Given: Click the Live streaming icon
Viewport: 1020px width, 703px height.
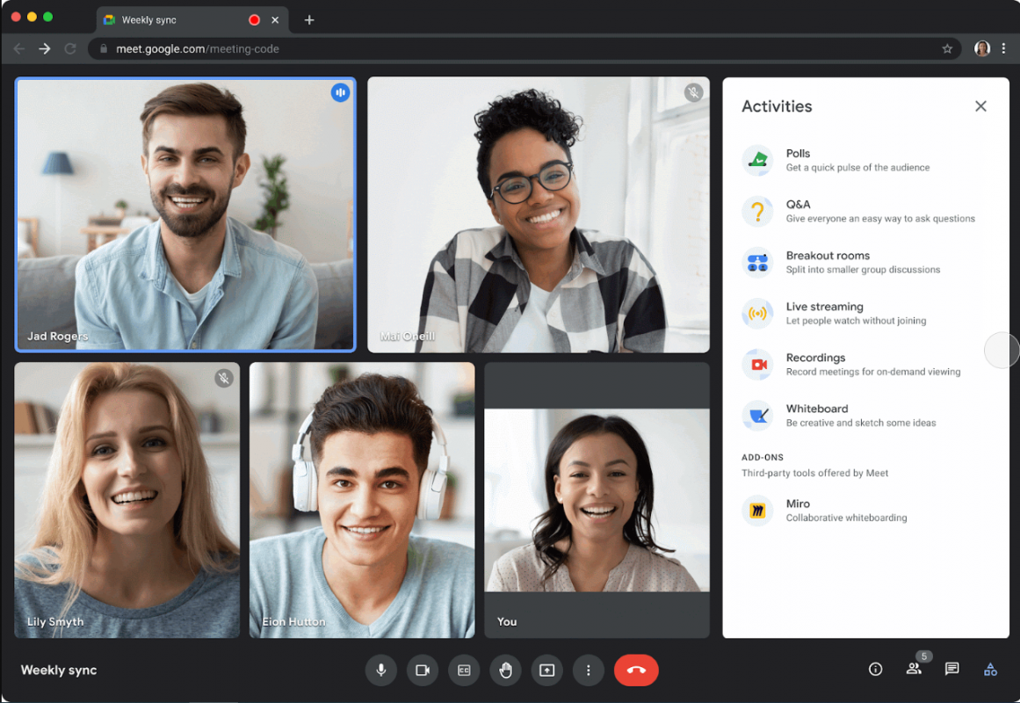Looking at the screenshot, I should coord(758,314).
